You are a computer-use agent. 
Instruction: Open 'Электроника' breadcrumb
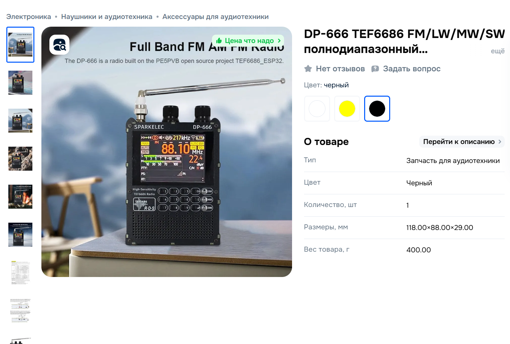(x=29, y=17)
